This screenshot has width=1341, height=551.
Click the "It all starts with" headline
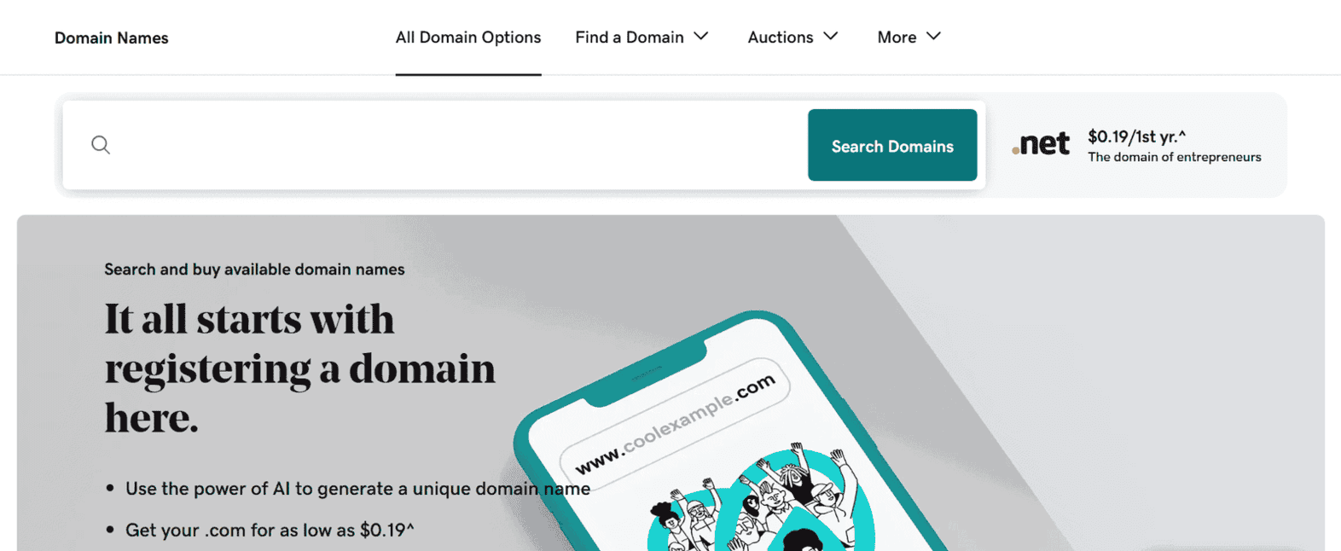click(x=249, y=320)
